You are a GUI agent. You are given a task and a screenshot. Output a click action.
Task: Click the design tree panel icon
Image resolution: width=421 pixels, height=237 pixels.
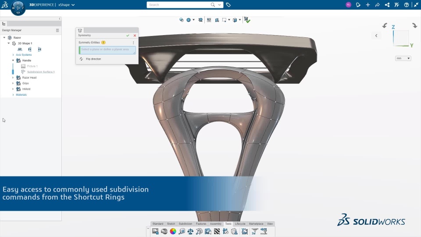(x=4, y=24)
